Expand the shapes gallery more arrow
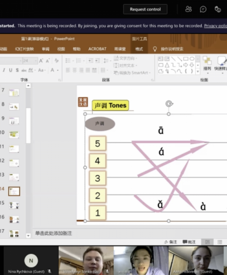This screenshot has height=275, width=227. pyautogui.click(x=198, y=71)
